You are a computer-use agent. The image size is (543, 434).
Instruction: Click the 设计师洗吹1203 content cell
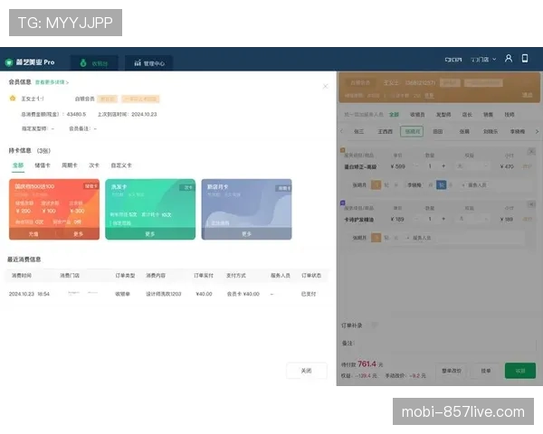click(x=164, y=294)
